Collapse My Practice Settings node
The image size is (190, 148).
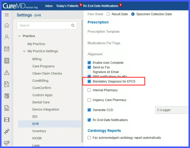24,51
